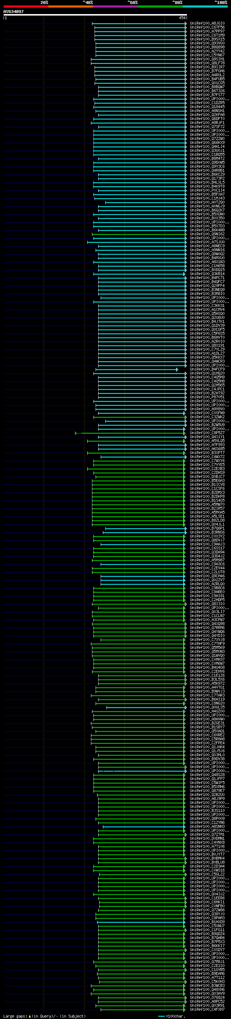Select UniRef100_Q4I1Y1 label

pos(207,437)
